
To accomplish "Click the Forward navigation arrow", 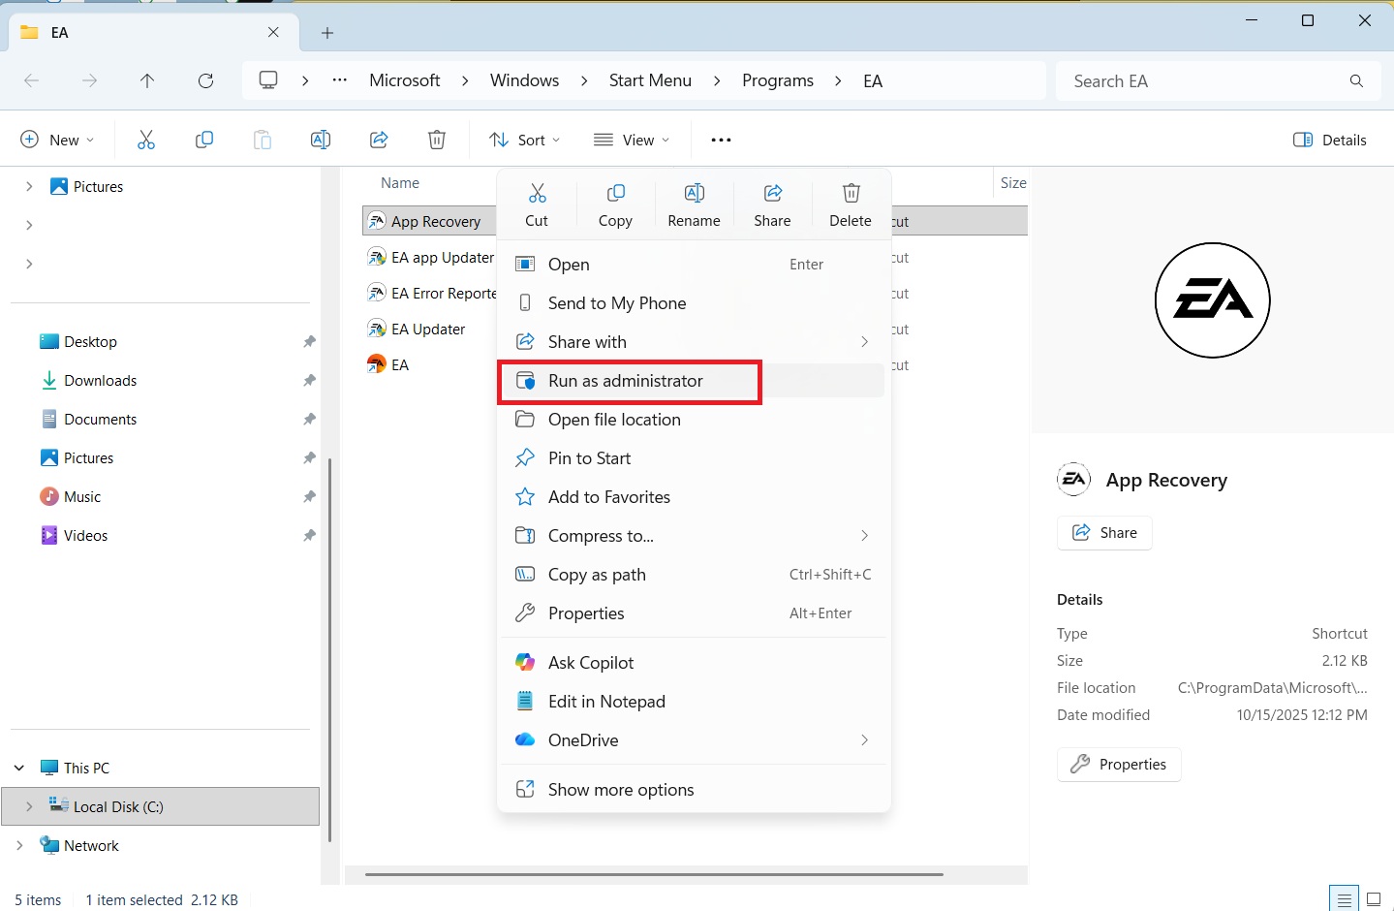I will [89, 80].
